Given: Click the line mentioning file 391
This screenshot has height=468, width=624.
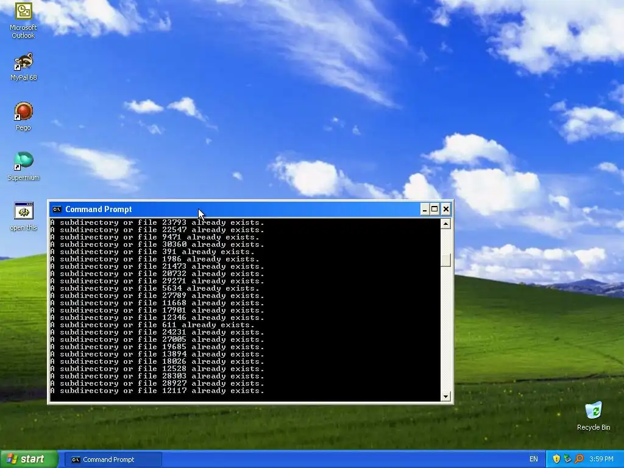Looking at the screenshot, I should (x=152, y=252).
